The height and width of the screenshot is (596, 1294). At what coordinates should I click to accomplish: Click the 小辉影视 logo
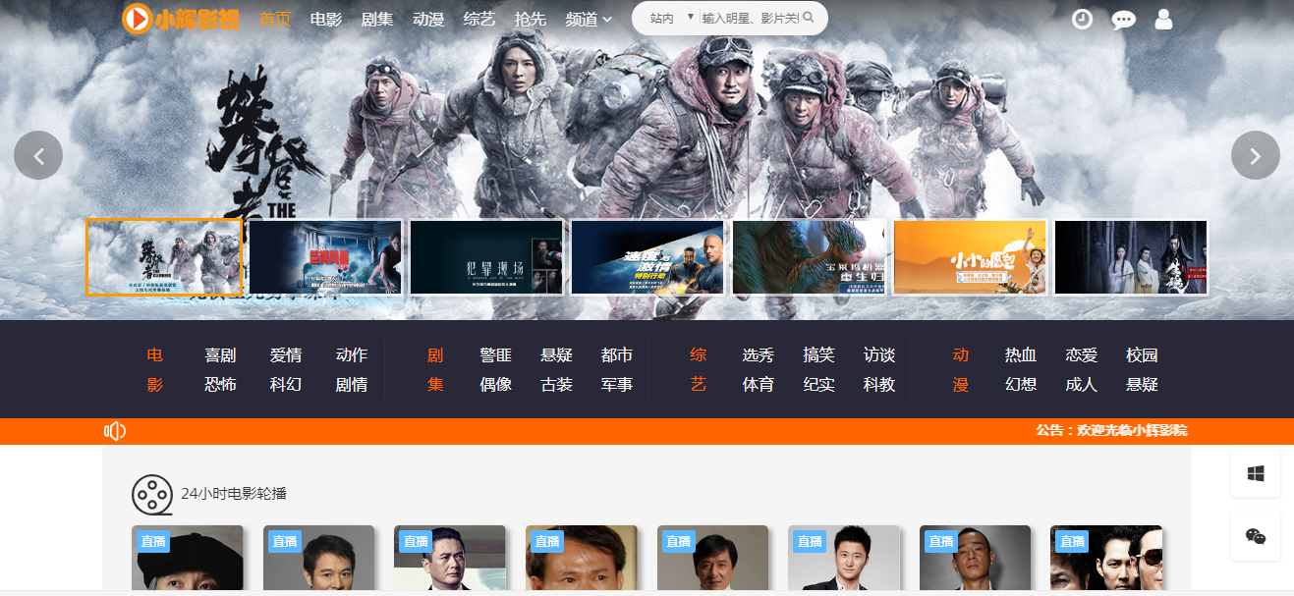click(182, 19)
